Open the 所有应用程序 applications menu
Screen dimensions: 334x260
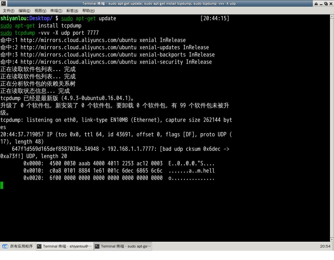[18, 246]
